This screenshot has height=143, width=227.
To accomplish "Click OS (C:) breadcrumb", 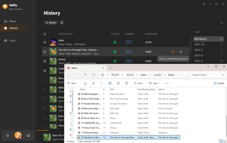I will click(130, 75).
